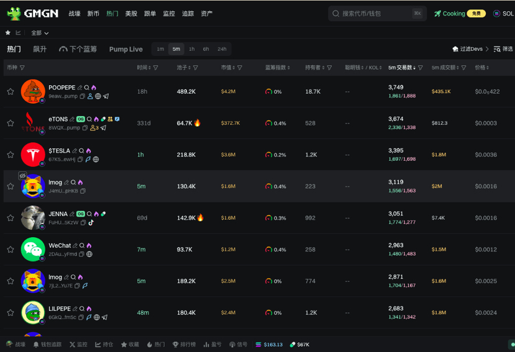Search POOPEPE with magnifier icon
Viewport: 515px width, 352px height.
pyautogui.click(x=87, y=88)
